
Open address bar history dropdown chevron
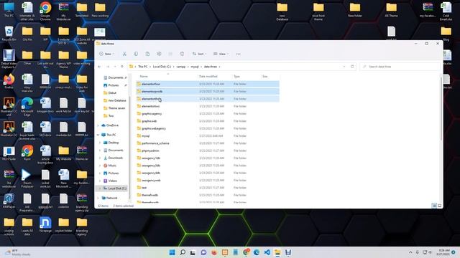coord(344,67)
